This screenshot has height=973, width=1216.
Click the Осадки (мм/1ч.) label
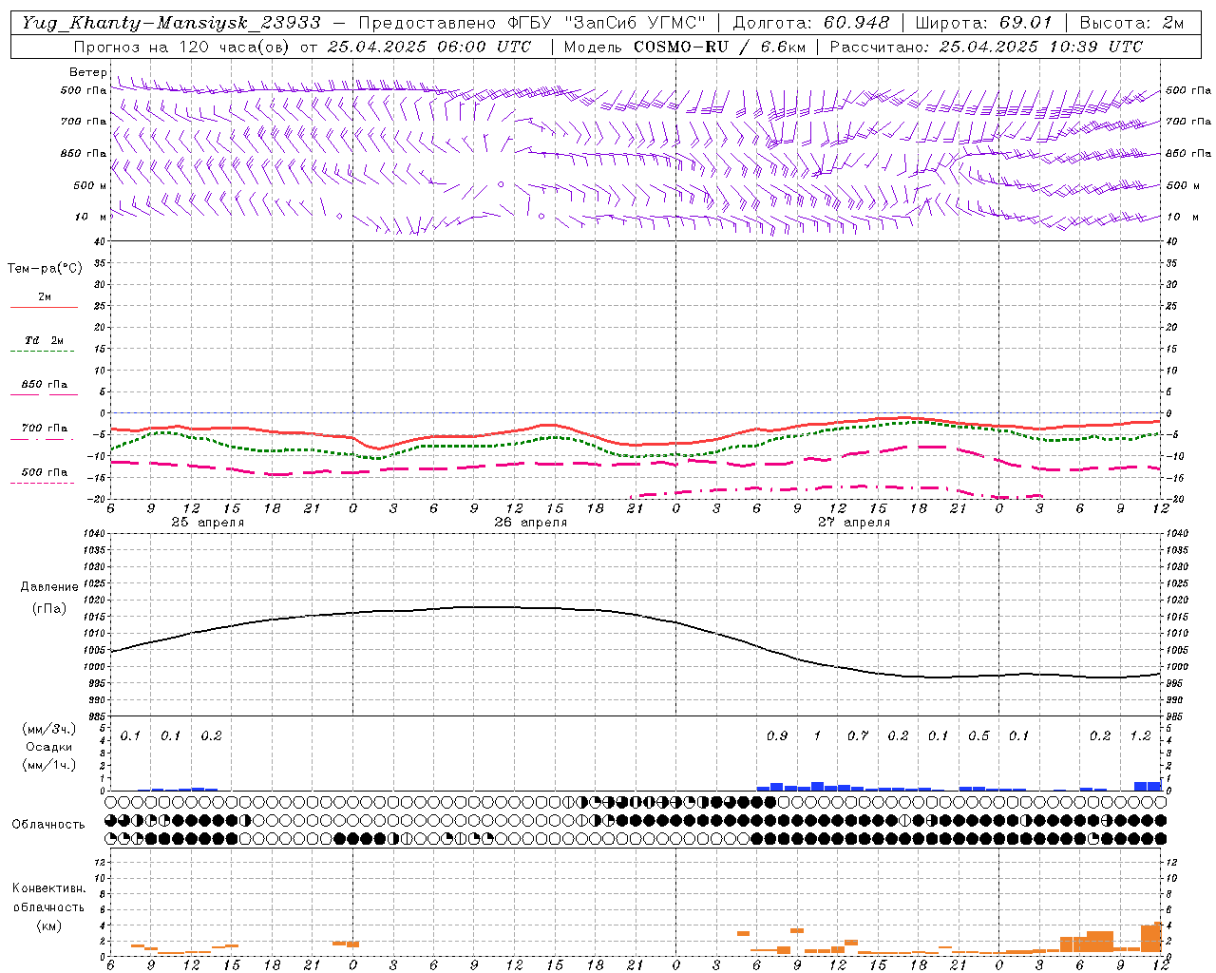pos(48,755)
